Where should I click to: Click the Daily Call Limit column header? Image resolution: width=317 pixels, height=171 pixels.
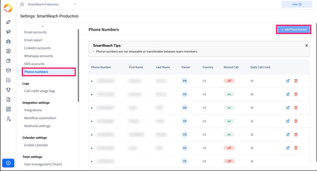tap(260, 67)
